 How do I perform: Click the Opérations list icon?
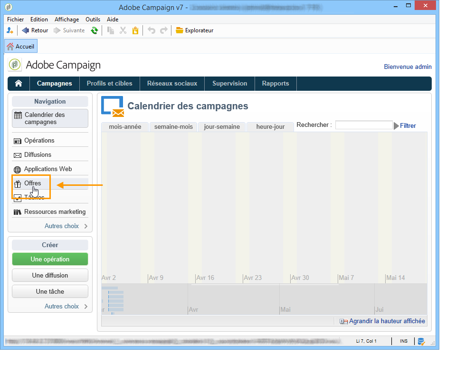(x=18, y=141)
